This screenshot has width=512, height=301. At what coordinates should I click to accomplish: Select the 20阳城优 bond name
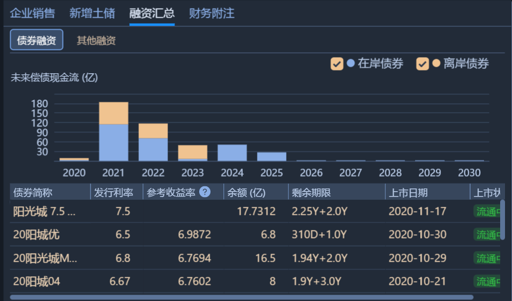(x=36, y=235)
